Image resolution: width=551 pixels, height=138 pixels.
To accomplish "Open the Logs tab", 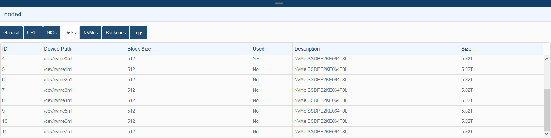I will coord(138,33).
